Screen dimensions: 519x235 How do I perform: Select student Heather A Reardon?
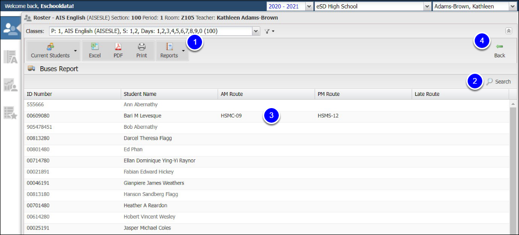click(x=146, y=205)
